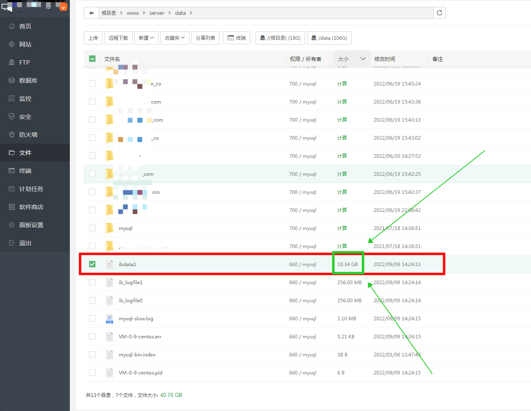Screen dimensions: 531x411
Task: Open the FTP sidebar item
Action: click(35, 62)
